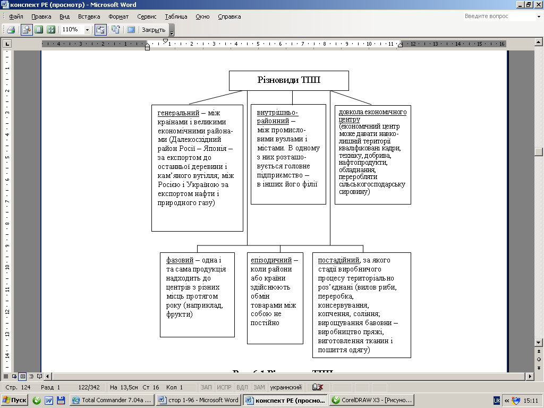Switch to Reading Layout view icon
The width and height of the screenshot is (544, 408).
pos(39,376)
